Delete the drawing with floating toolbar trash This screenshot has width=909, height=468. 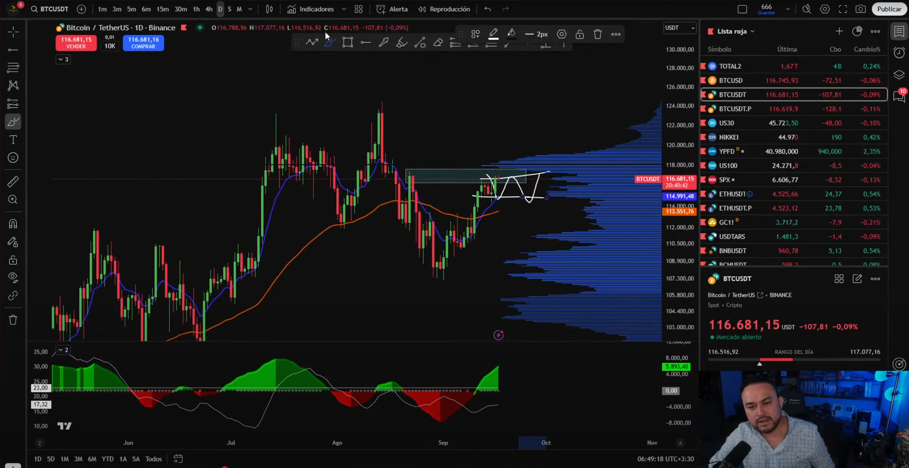(x=598, y=34)
